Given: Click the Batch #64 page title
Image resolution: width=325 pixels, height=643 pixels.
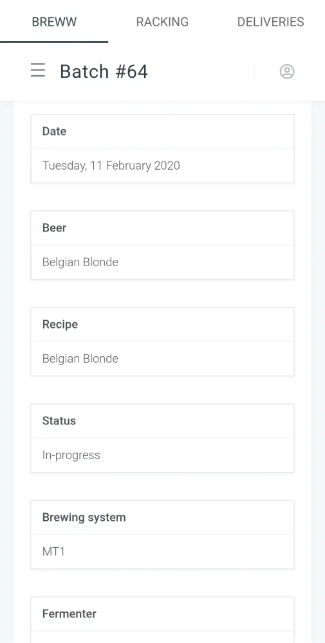Looking at the screenshot, I should [104, 71].
